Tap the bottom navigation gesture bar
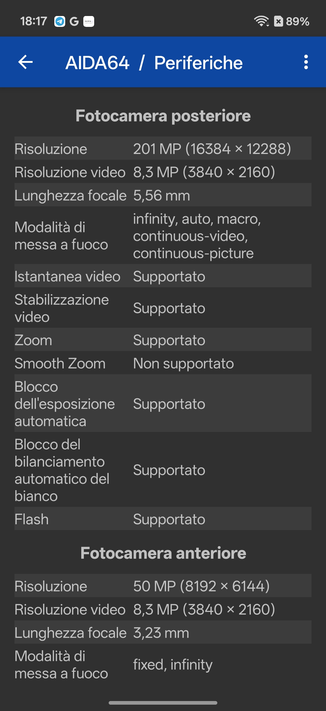Viewport: 326px width, 711px height. click(x=163, y=703)
